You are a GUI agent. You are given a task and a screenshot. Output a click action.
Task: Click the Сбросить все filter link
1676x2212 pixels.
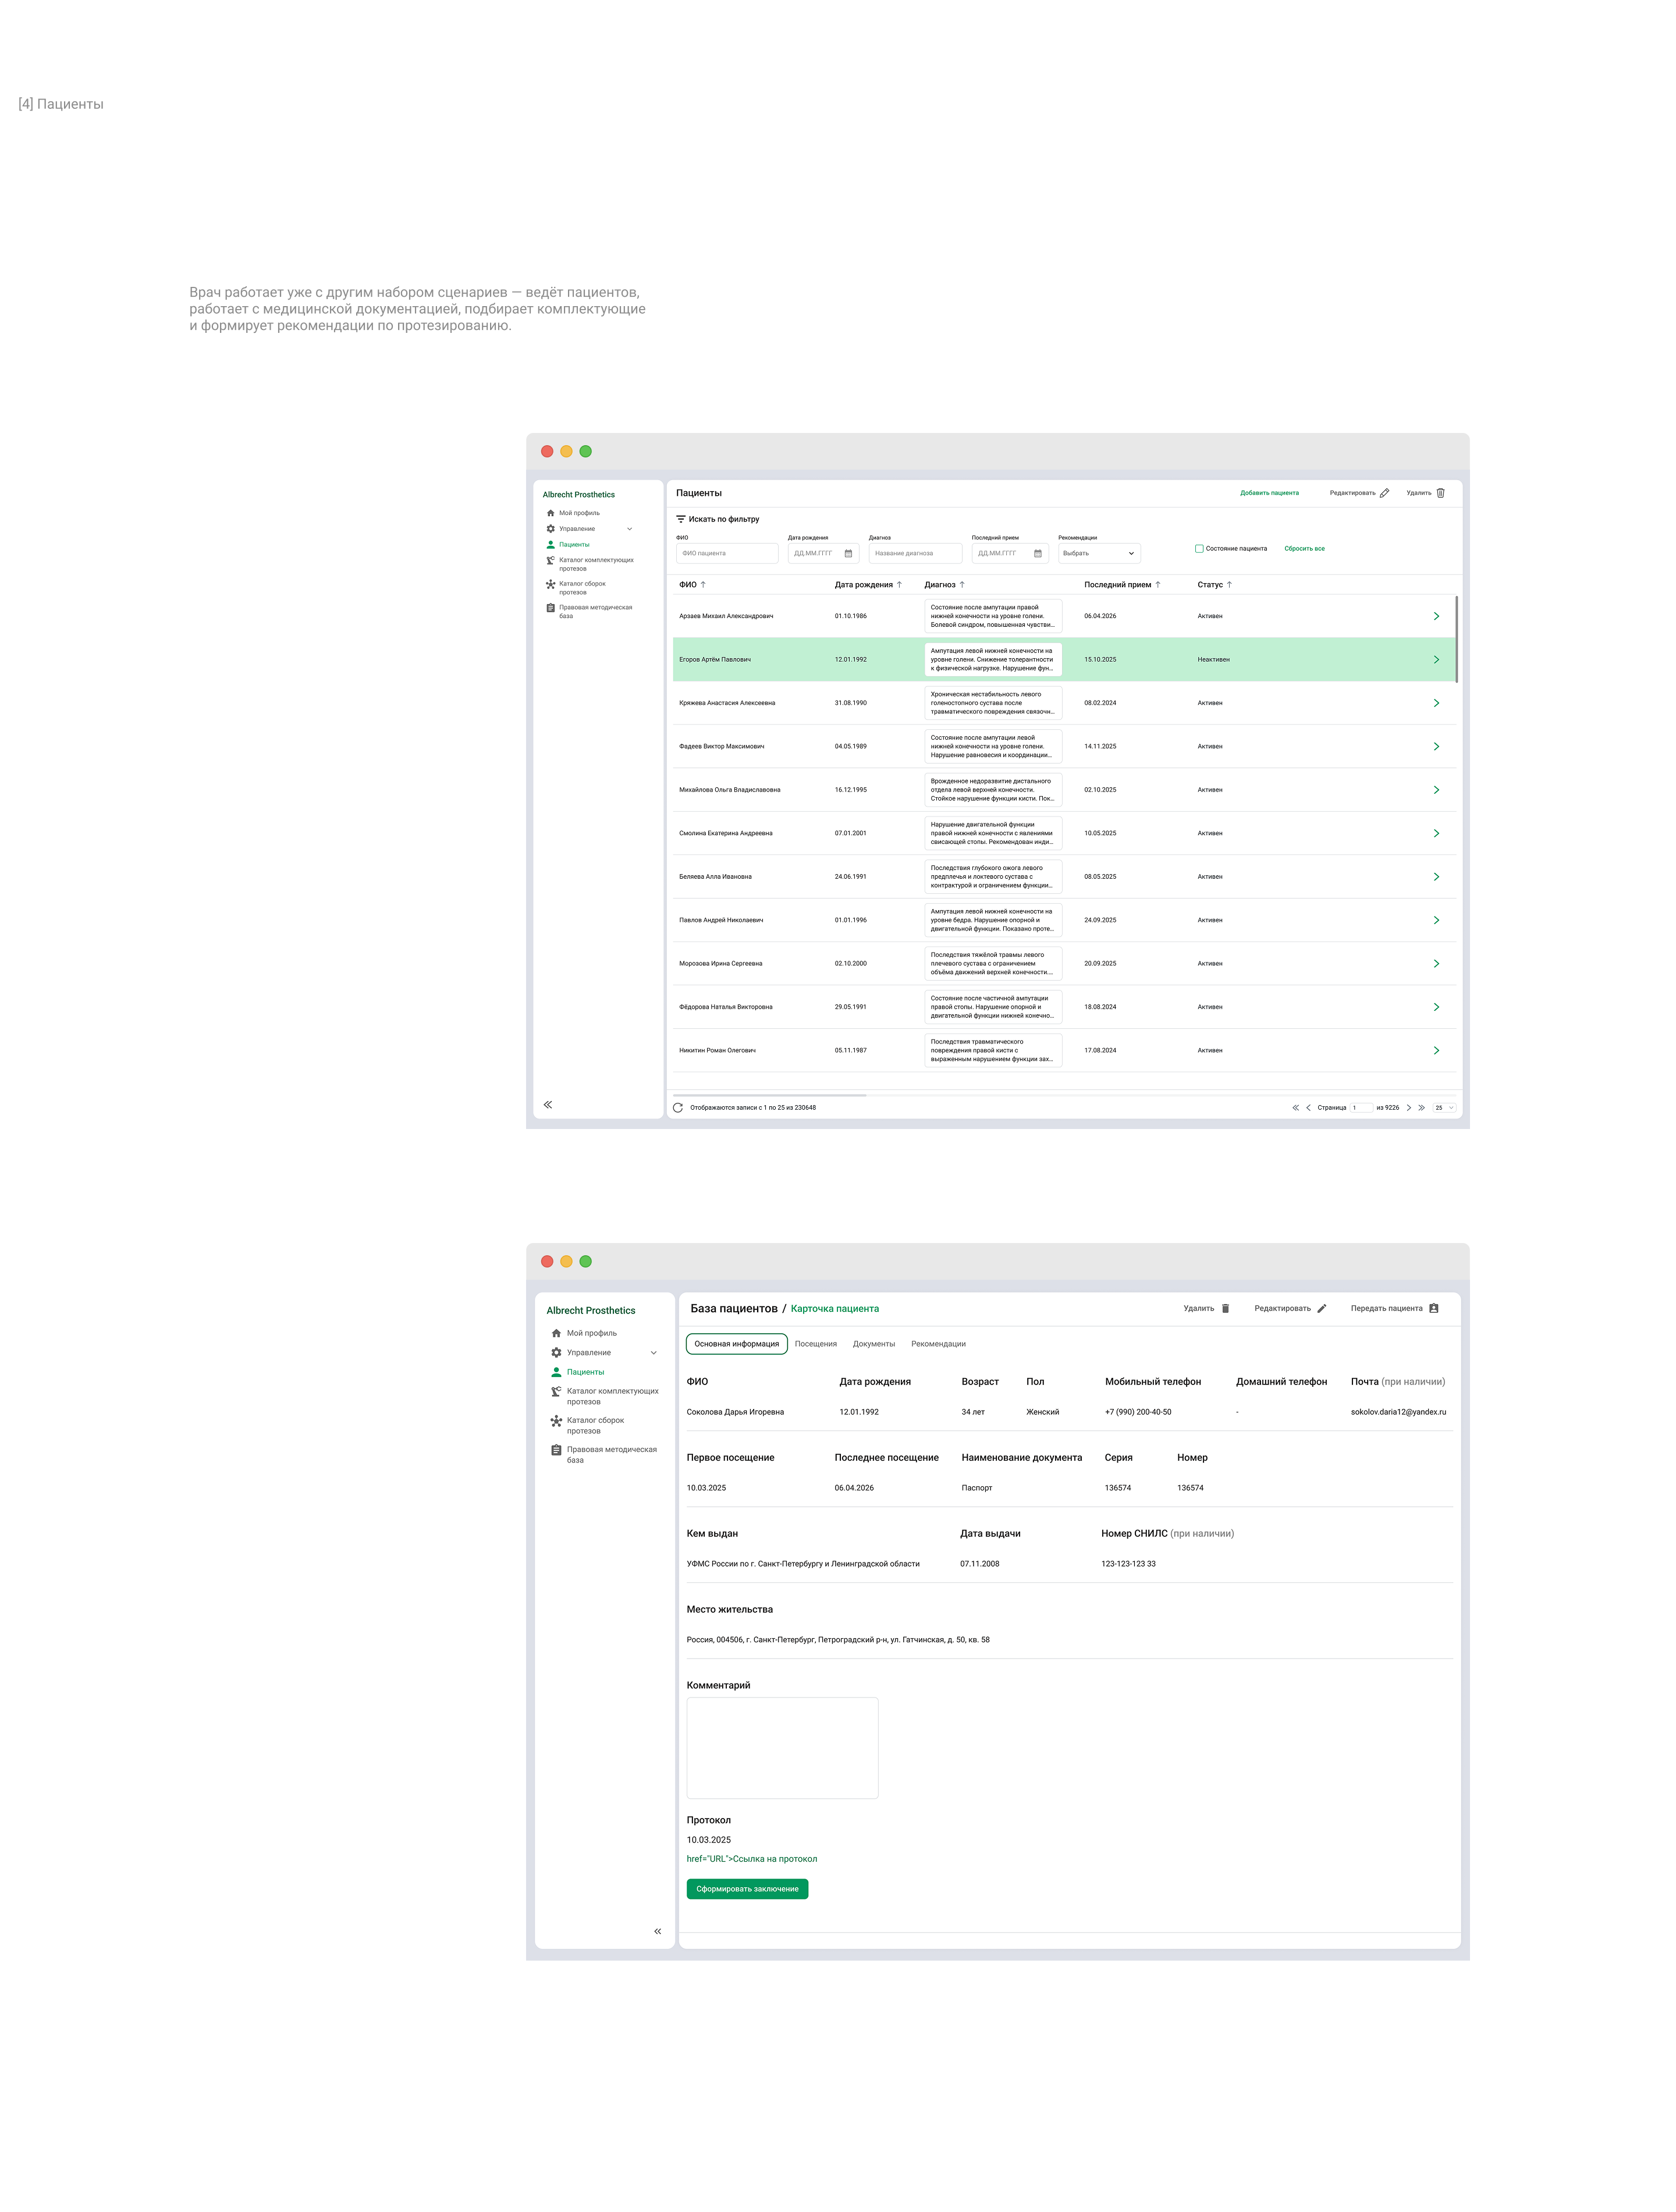click(x=1304, y=548)
